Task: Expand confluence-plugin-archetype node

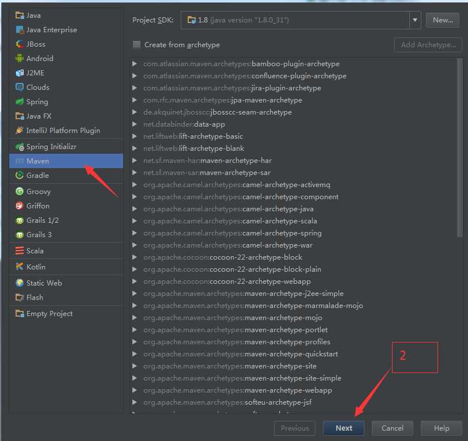Action: (x=135, y=76)
